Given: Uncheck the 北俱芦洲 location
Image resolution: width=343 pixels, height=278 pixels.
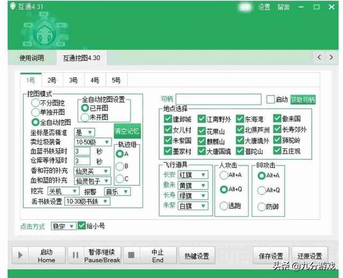Looking at the screenshot, I should click(x=240, y=130).
